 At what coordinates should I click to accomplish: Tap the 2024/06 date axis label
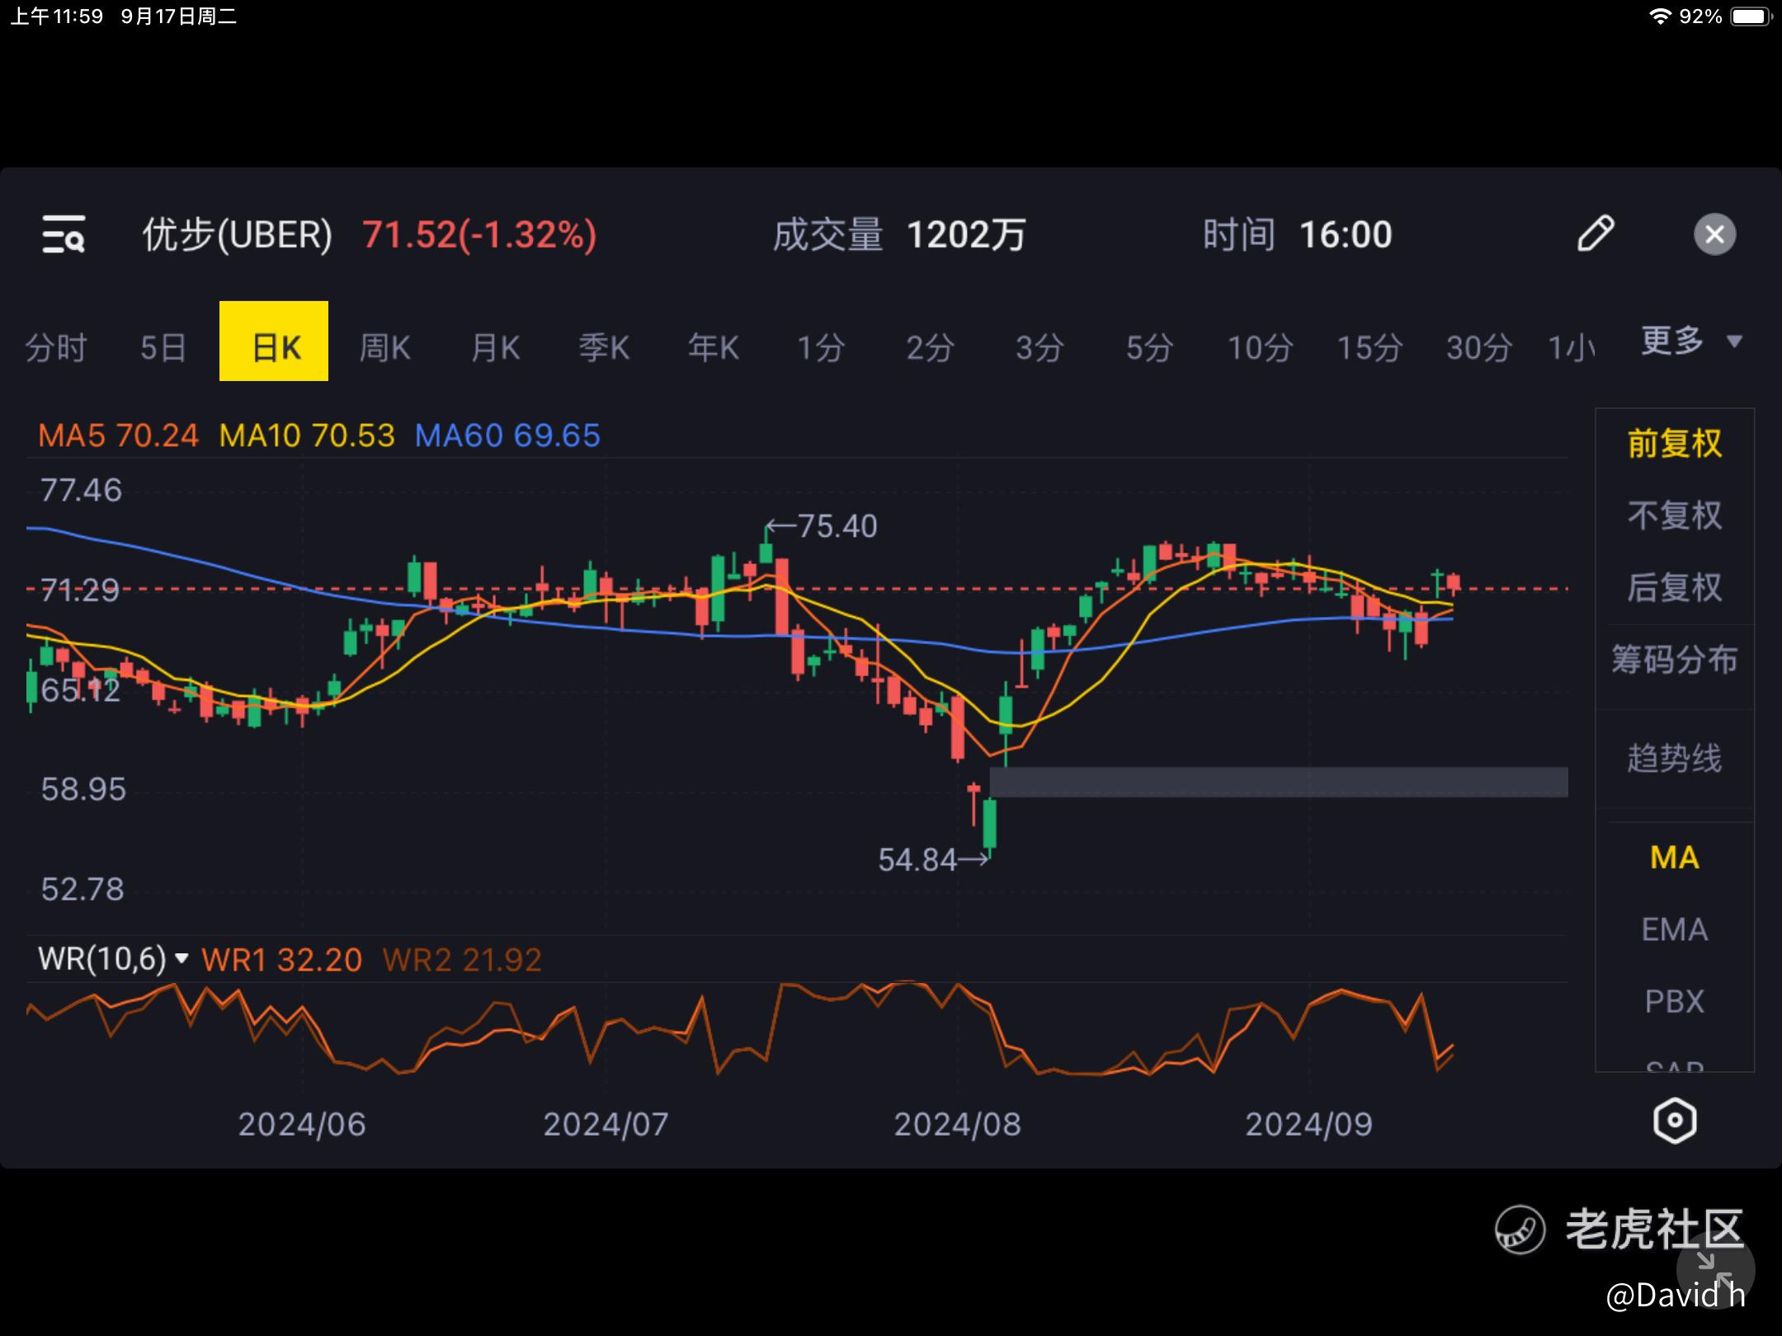point(302,1125)
